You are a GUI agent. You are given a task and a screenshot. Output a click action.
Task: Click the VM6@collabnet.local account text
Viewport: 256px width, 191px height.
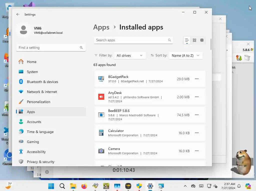click(48, 33)
